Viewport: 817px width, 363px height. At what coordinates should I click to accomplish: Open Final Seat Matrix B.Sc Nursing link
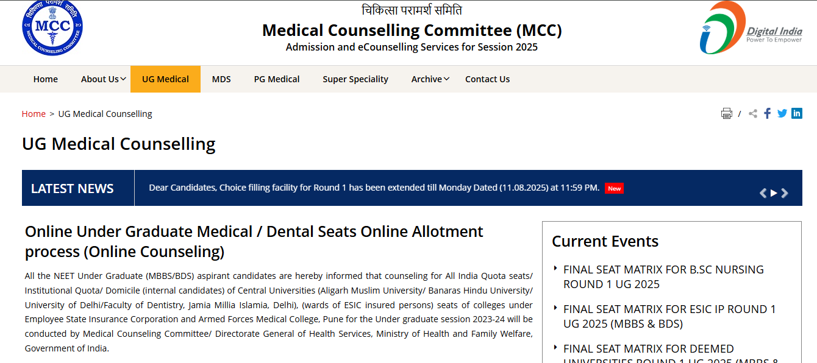[663, 277]
